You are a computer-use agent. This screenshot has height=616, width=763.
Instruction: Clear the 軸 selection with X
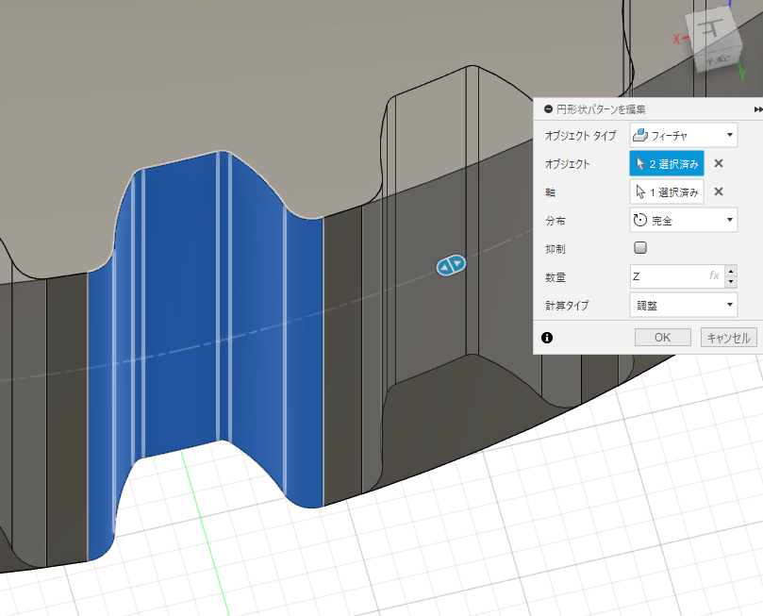pyautogui.click(x=718, y=192)
